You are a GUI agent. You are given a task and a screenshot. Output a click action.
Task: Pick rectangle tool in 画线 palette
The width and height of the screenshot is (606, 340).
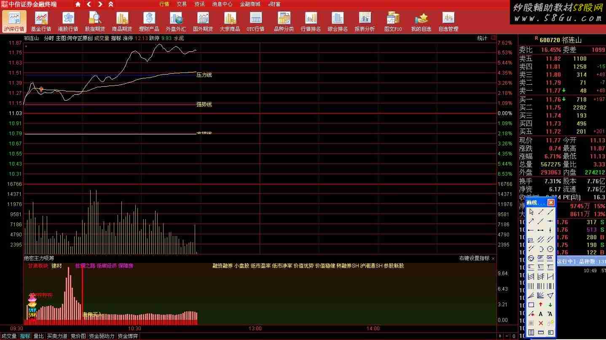(531, 304)
